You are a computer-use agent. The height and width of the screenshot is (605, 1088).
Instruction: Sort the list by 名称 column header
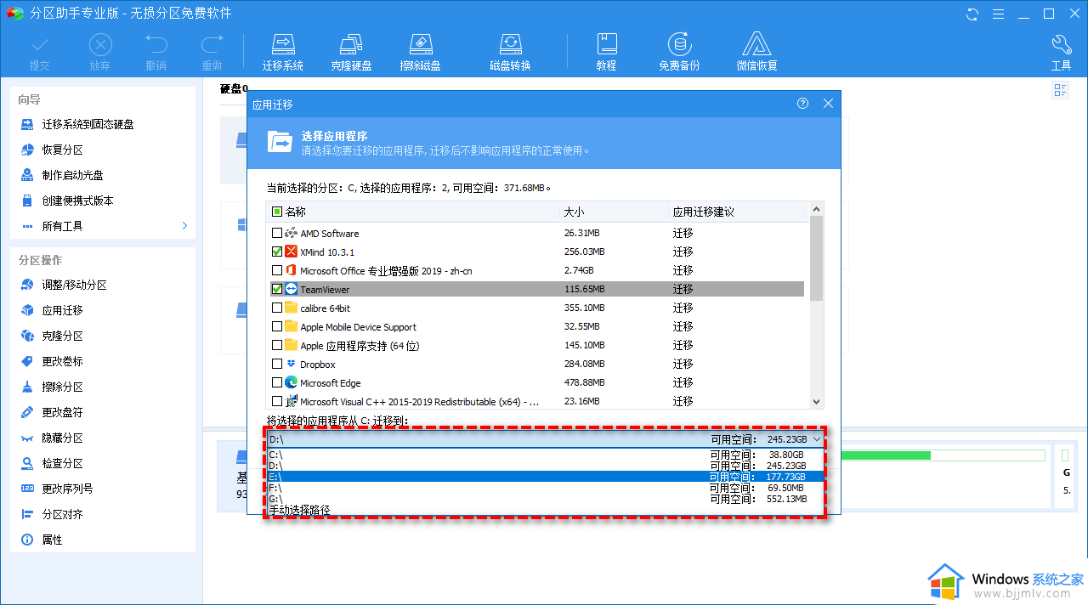296,212
